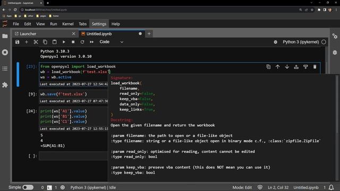Open a new launcher with the plus tab button
The image size is (340, 191).
[x=149, y=34]
